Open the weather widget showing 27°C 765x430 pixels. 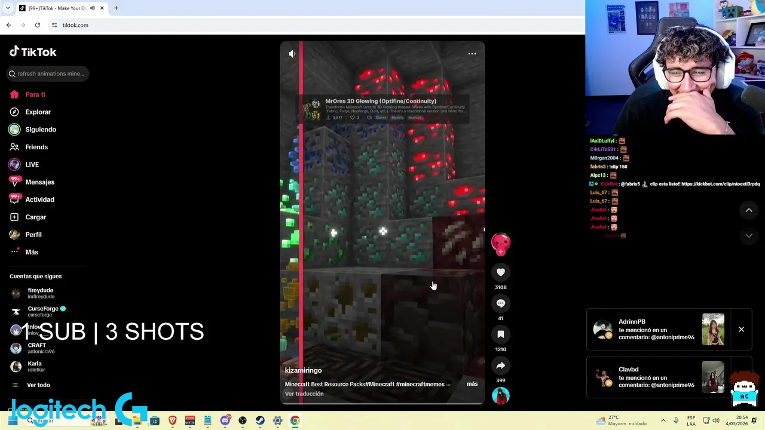click(622, 421)
